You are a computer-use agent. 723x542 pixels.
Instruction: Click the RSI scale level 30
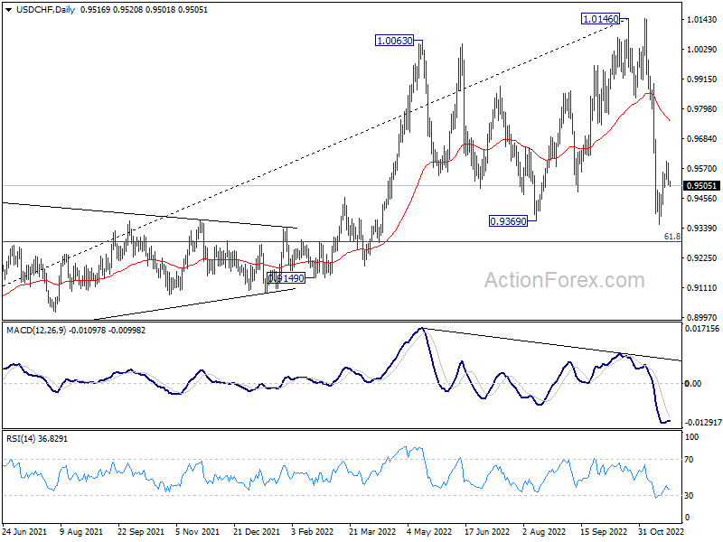(689, 495)
